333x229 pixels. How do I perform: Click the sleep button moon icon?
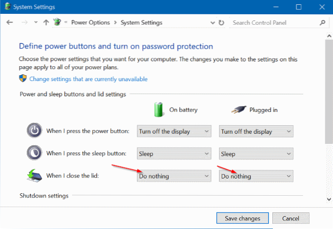pyautogui.click(x=34, y=153)
